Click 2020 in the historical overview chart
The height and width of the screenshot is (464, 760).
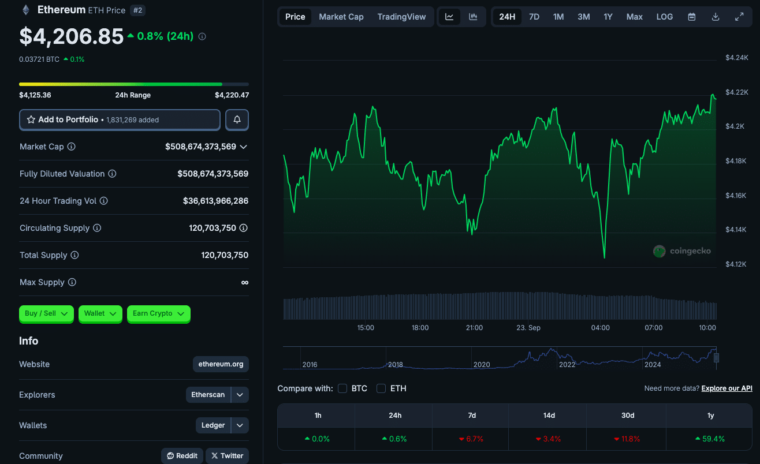pos(481,365)
